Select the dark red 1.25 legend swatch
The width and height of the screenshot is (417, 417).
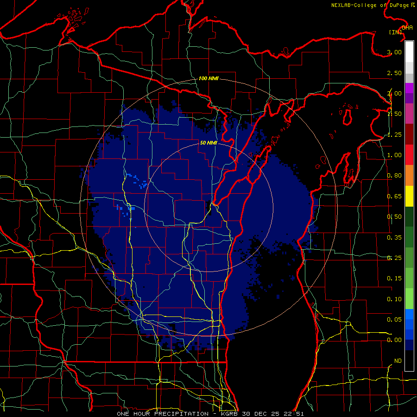409,134
